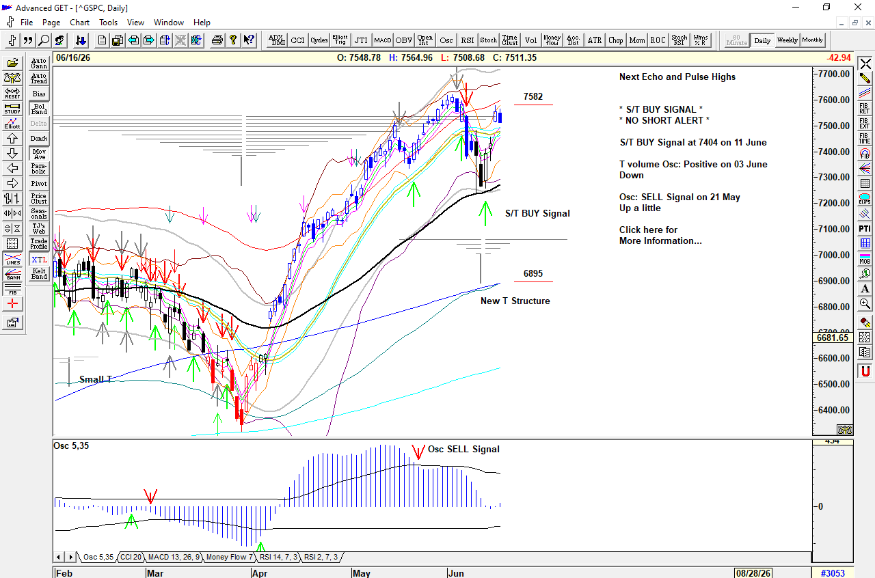Switch chart to Monthly timeframe
Screen dimensions: 875x578
point(813,40)
